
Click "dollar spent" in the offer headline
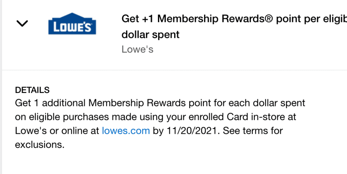tap(150, 34)
